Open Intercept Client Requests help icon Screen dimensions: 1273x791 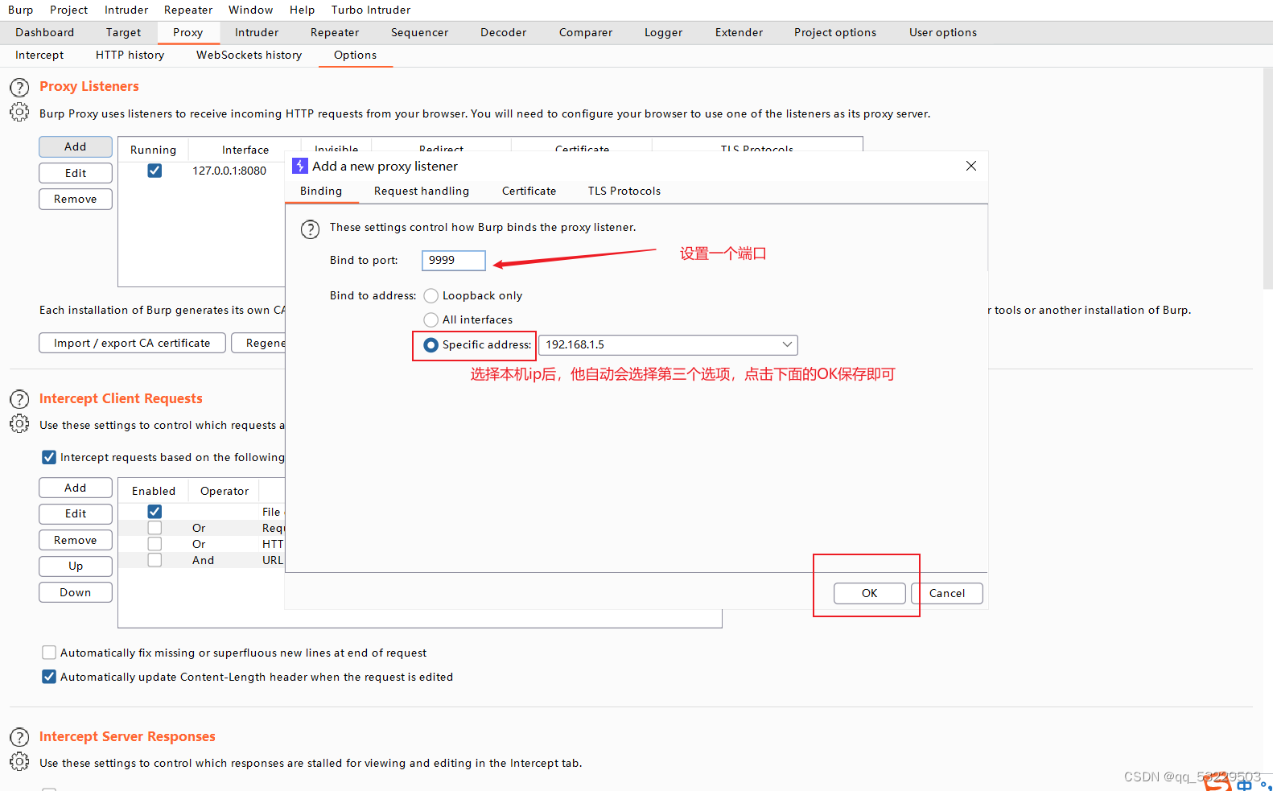19,399
